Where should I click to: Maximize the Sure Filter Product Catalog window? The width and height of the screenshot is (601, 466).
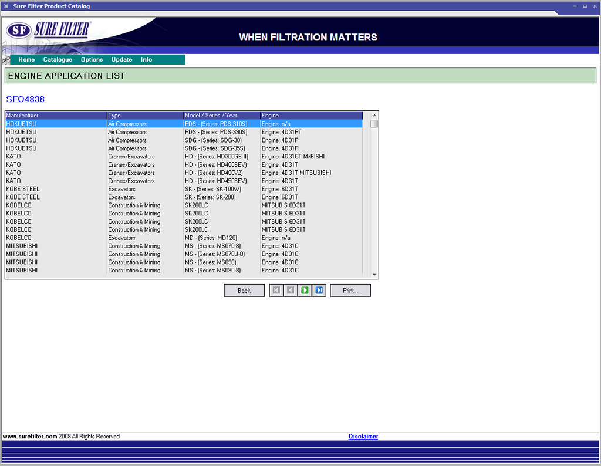[x=585, y=6]
